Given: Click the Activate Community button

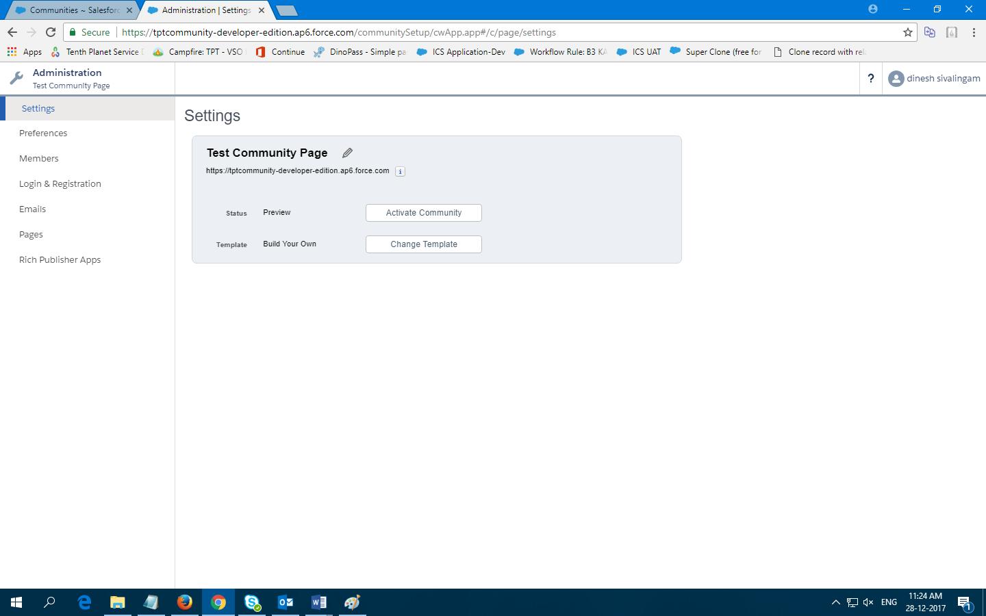Looking at the screenshot, I should coord(424,213).
